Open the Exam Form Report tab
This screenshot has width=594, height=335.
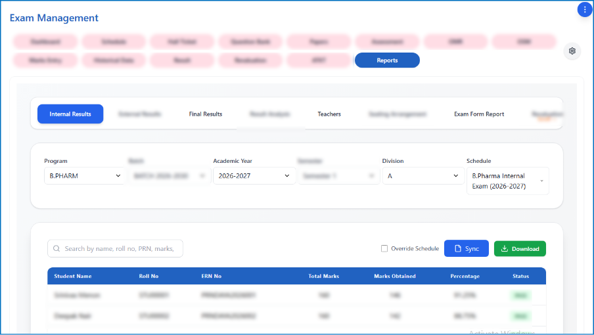pyautogui.click(x=479, y=114)
